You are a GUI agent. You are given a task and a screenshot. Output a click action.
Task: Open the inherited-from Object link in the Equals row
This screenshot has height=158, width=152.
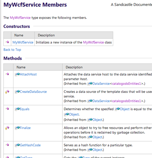point(97,120)
